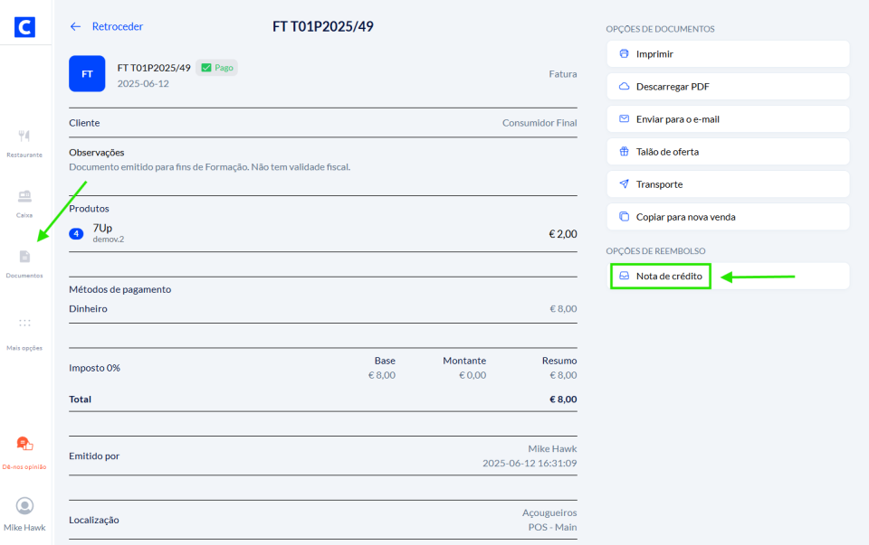Create a Nota de crédito

(661, 276)
